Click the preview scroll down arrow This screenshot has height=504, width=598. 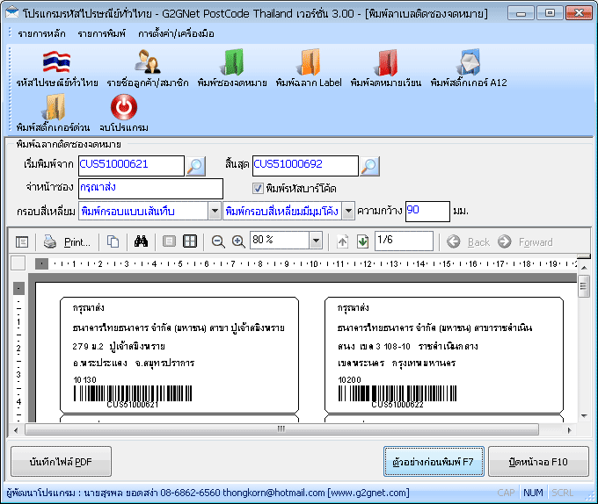coord(584,415)
